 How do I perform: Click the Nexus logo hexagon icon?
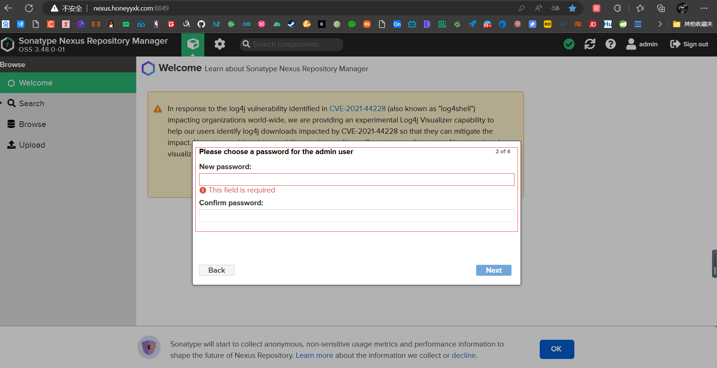coord(8,44)
